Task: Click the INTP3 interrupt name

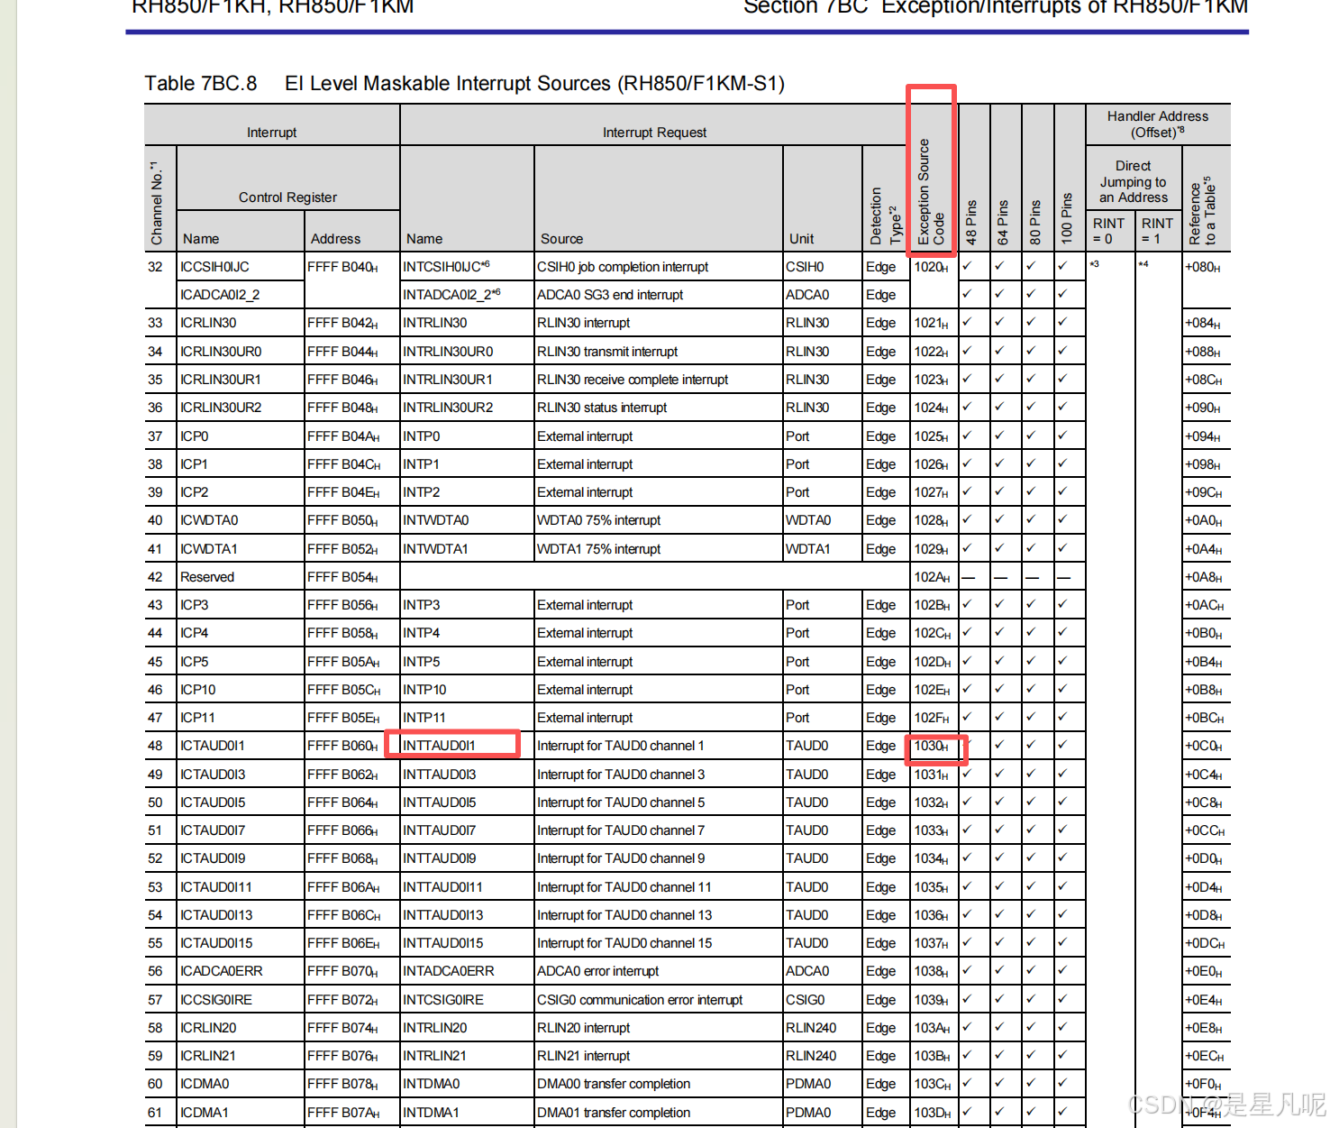Action: (422, 605)
